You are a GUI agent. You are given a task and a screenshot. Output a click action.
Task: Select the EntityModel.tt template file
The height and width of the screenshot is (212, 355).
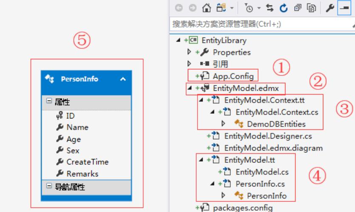click(250, 160)
